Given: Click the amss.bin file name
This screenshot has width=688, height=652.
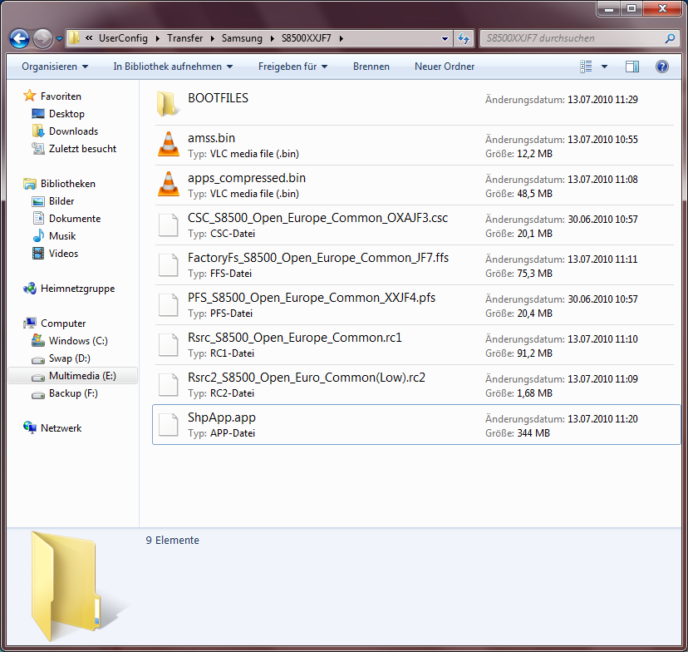Looking at the screenshot, I should pos(212,138).
